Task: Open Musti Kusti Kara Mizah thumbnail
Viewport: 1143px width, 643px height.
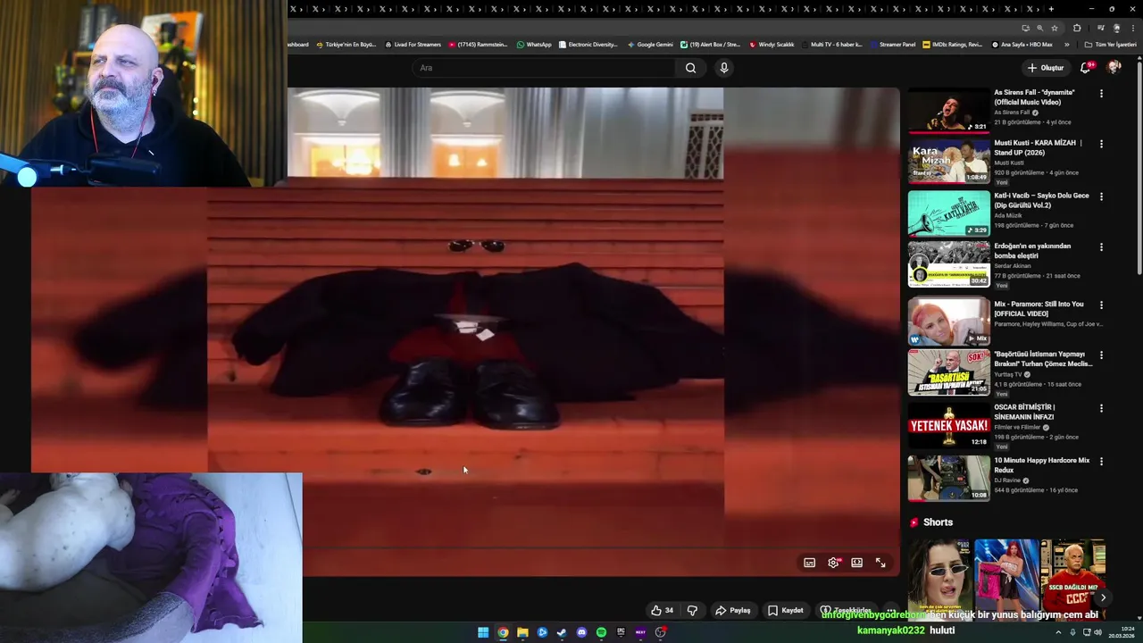Action: [x=948, y=161]
